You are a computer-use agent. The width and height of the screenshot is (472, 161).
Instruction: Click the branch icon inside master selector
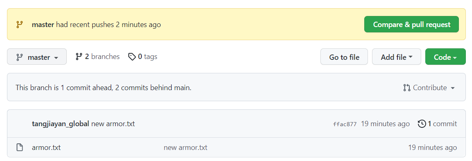[x=20, y=57]
